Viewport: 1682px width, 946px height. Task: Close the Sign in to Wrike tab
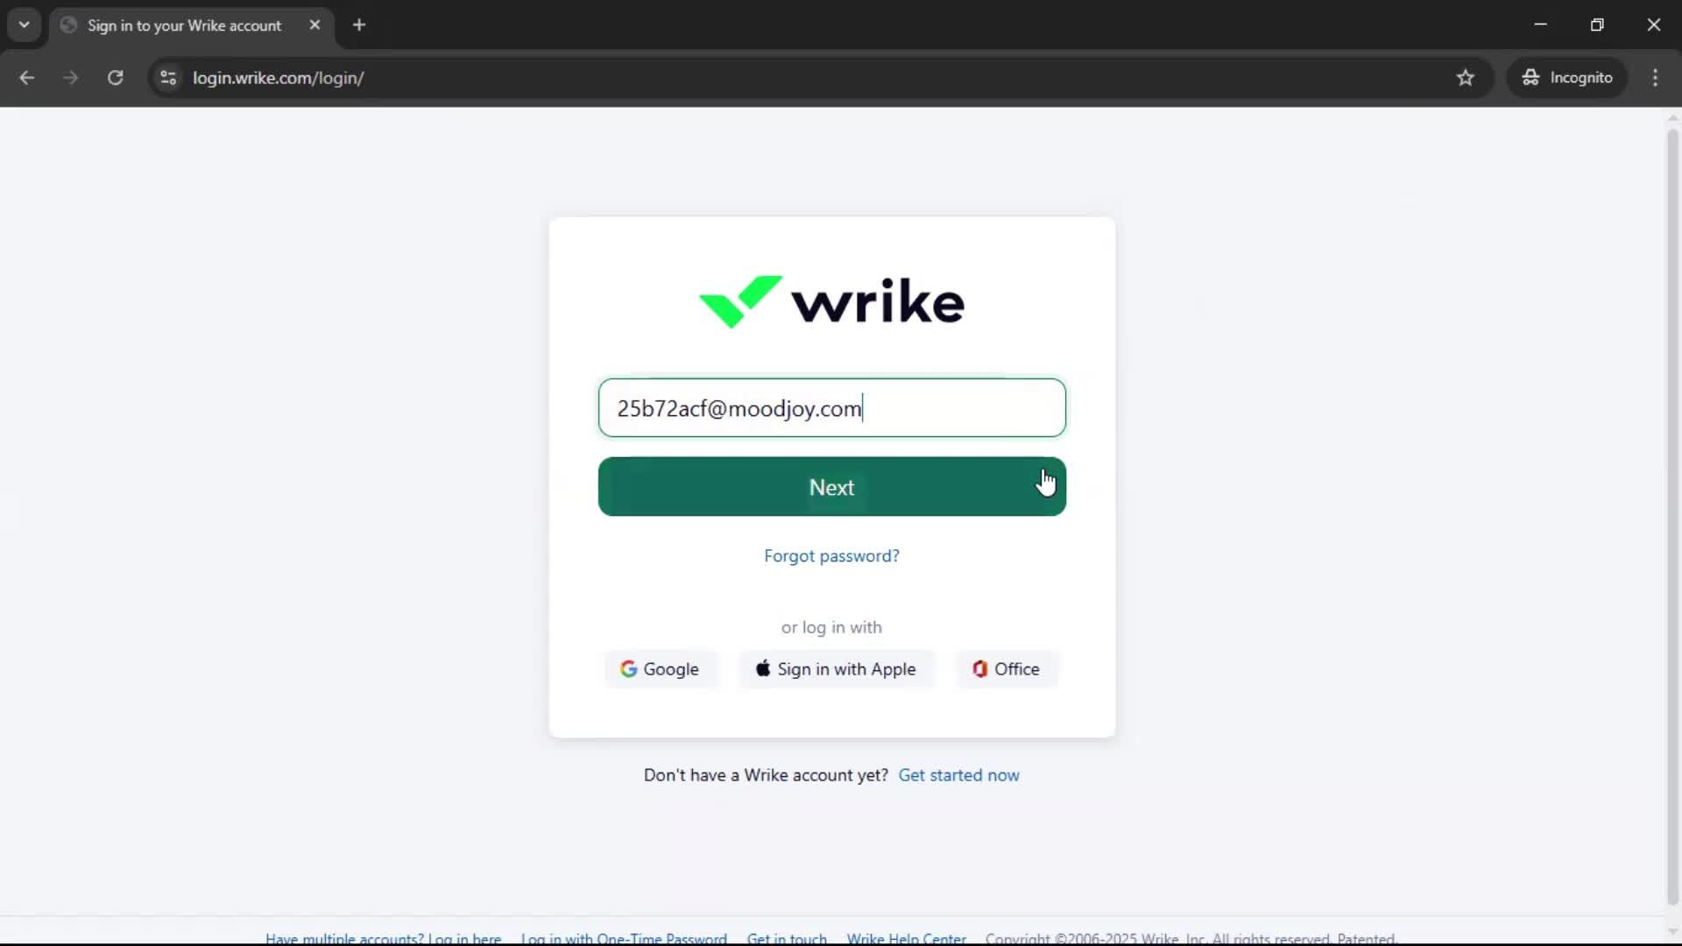315,25
